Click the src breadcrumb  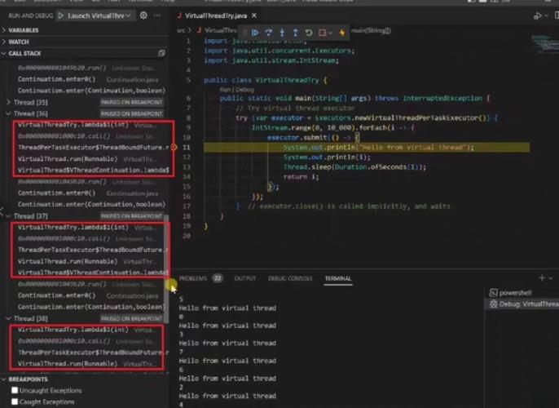tap(181, 30)
